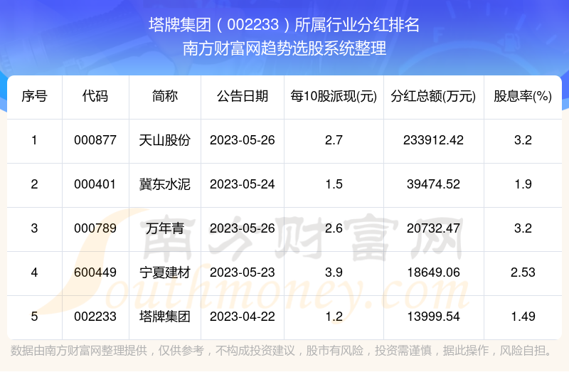The image size is (569, 387).
Task: Select the 每10股派现(元) column header
Action: (x=334, y=96)
